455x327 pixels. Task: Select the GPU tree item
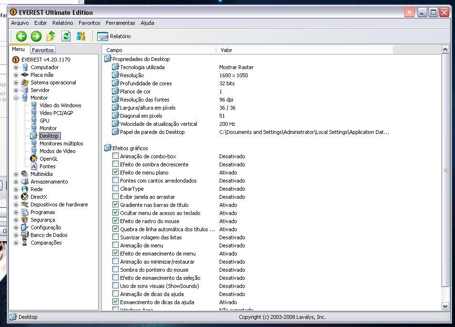44,121
